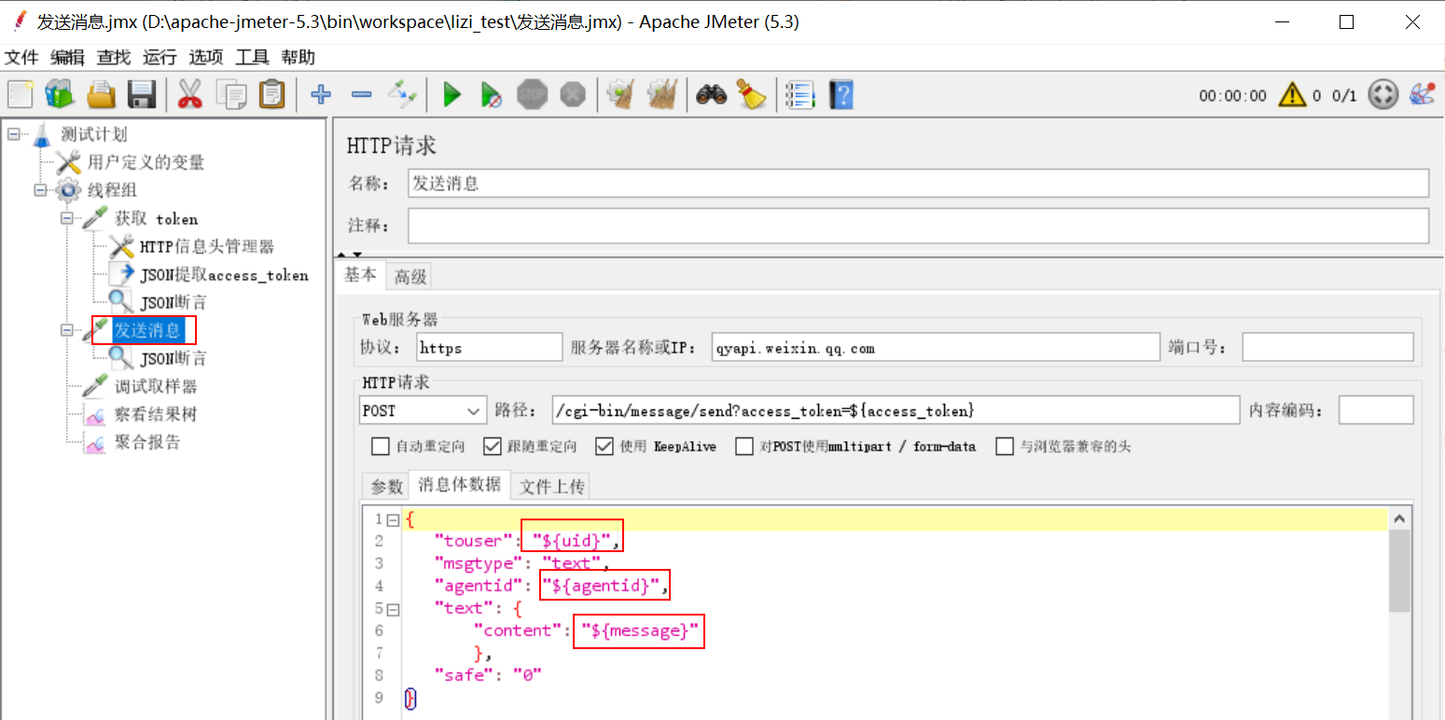Image resolution: width=1445 pixels, height=720 pixels.
Task: Clear results with single broom icon
Action: pyautogui.click(x=620, y=94)
